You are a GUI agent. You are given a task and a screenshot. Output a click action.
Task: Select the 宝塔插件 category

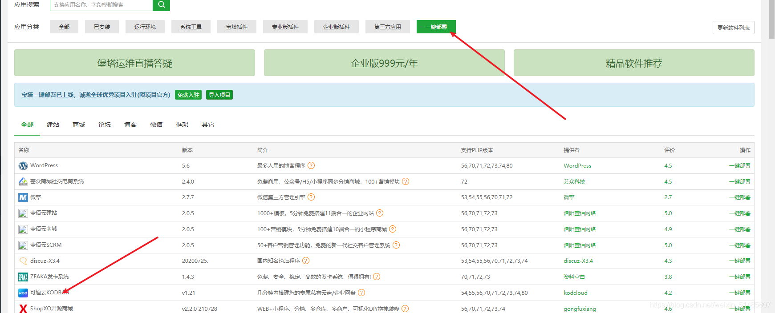237,27
